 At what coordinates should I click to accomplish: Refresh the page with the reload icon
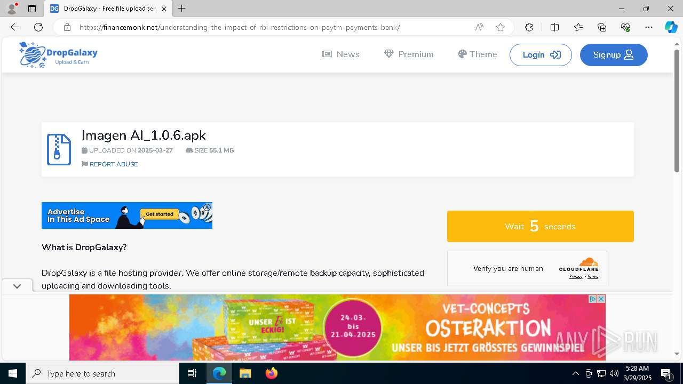coord(38,27)
